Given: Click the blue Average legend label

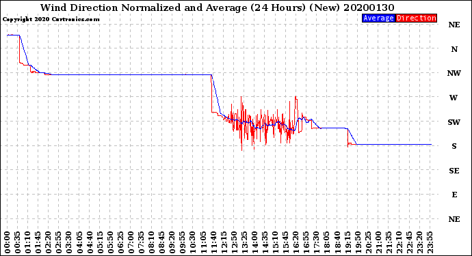Looking at the screenshot, I should tap(378, 18).
